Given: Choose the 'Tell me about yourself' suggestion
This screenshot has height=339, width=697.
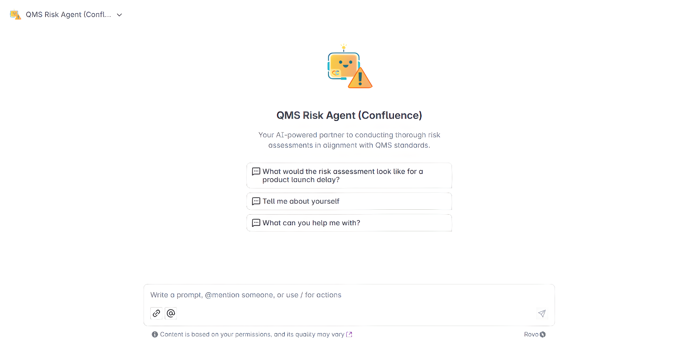Looking at the screenshot, I should tap(349, 201).
